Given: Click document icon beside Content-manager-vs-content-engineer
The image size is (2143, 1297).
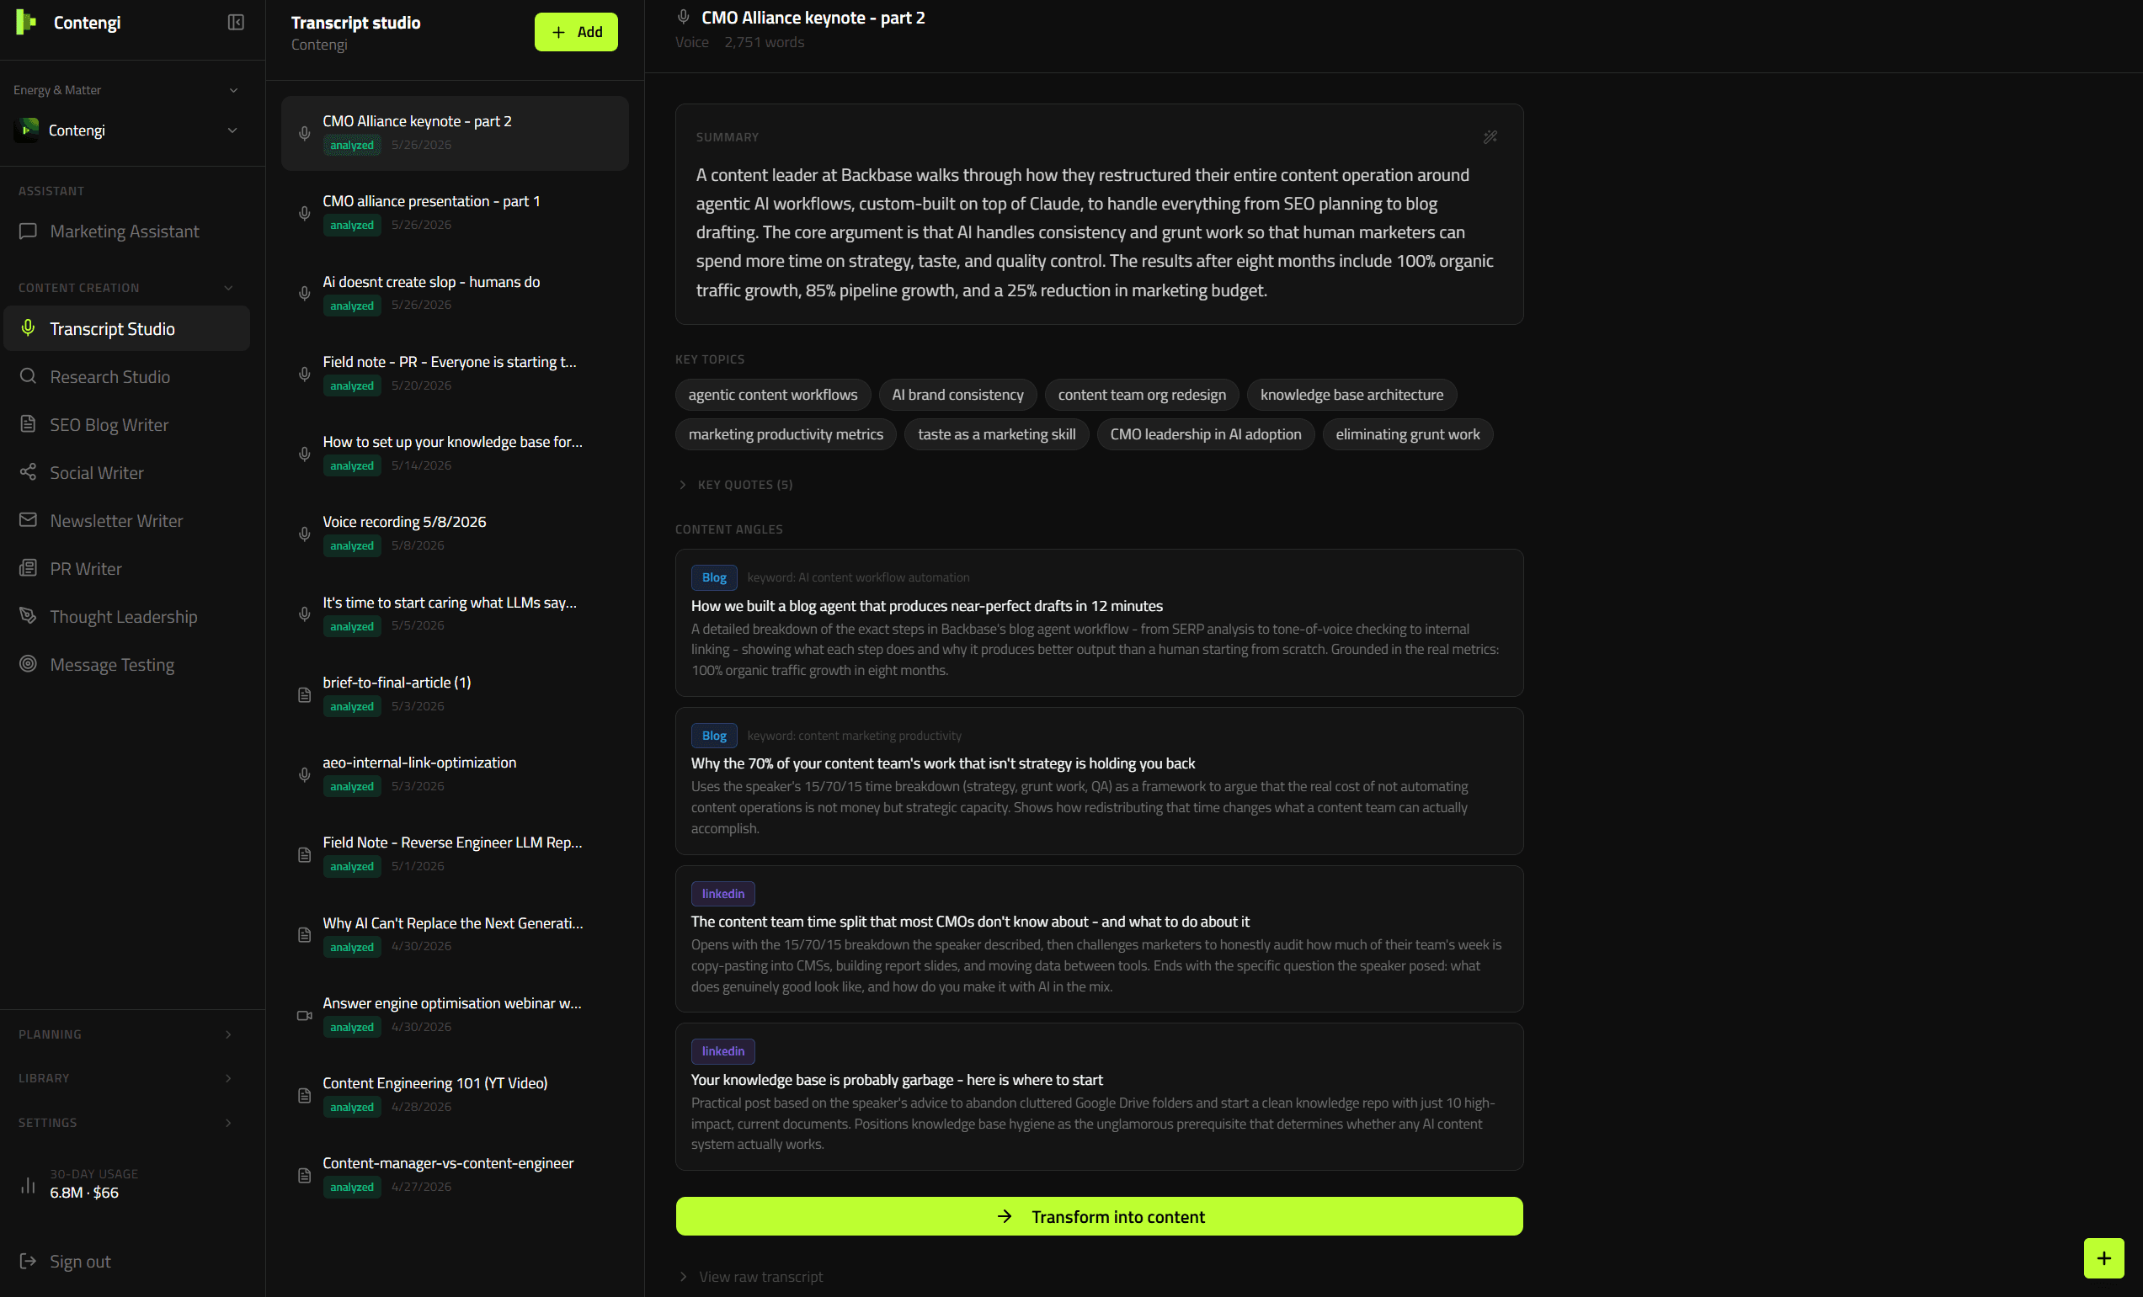Looking at the screenshot, I should 305,1175.
